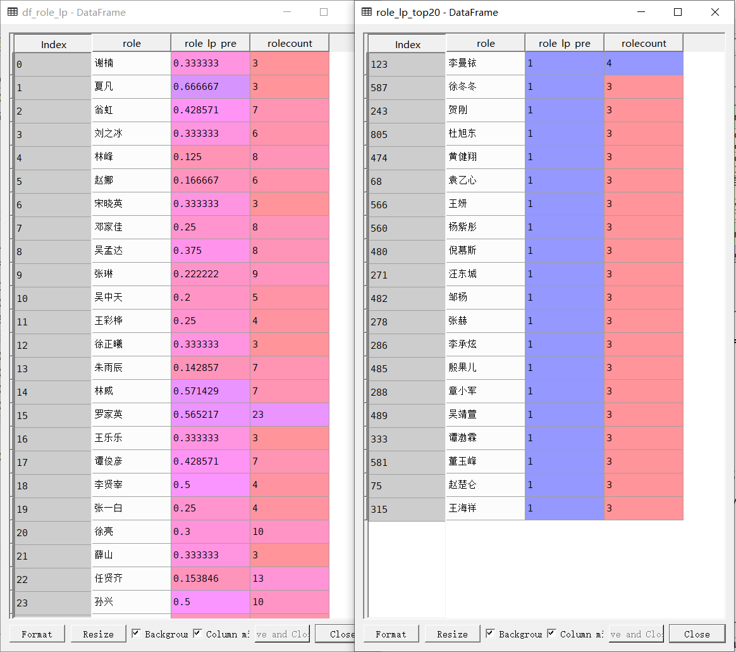Sort by Index header in df_role_lp

pyautogui.click(x=53, y=44)
